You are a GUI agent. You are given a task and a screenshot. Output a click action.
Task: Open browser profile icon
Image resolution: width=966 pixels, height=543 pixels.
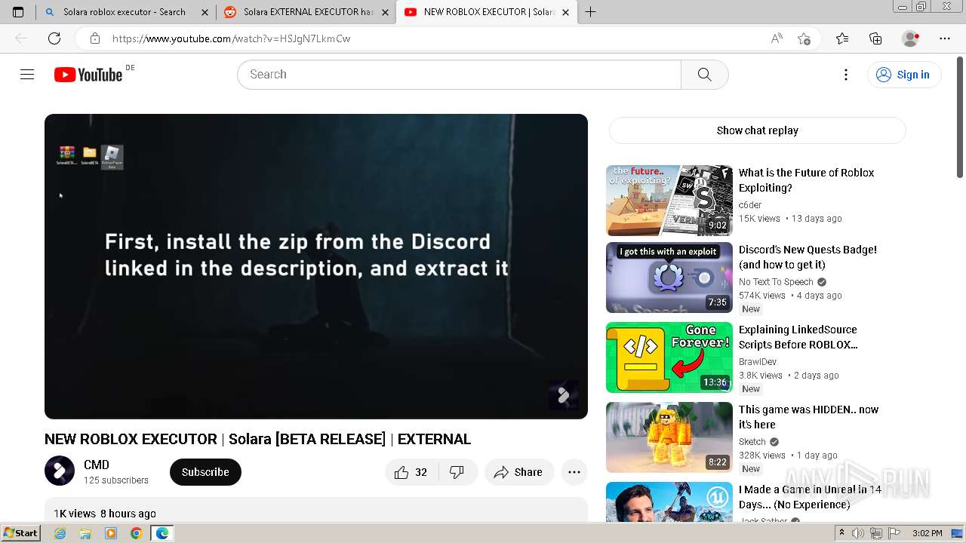[911, 38]
